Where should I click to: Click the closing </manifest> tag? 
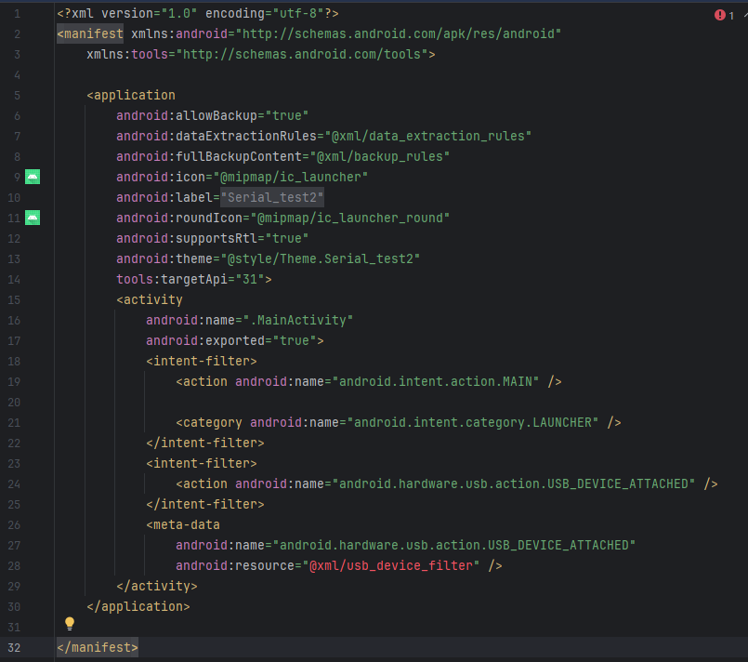pyautogui.click(x=98, y=648)
